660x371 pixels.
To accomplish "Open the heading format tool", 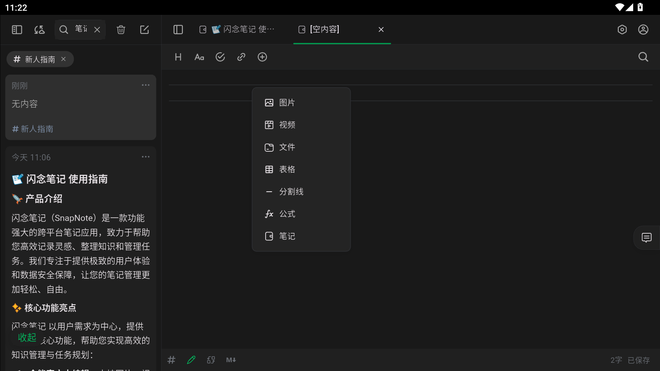I will tap(178, 57).
